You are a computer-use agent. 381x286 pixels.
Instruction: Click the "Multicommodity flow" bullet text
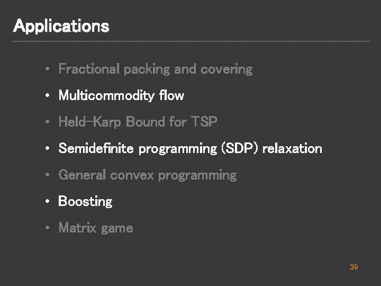click(121, 95)
